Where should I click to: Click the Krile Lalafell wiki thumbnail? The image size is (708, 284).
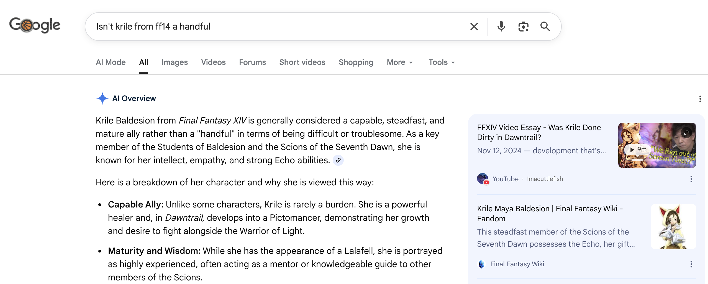point(673,227)
